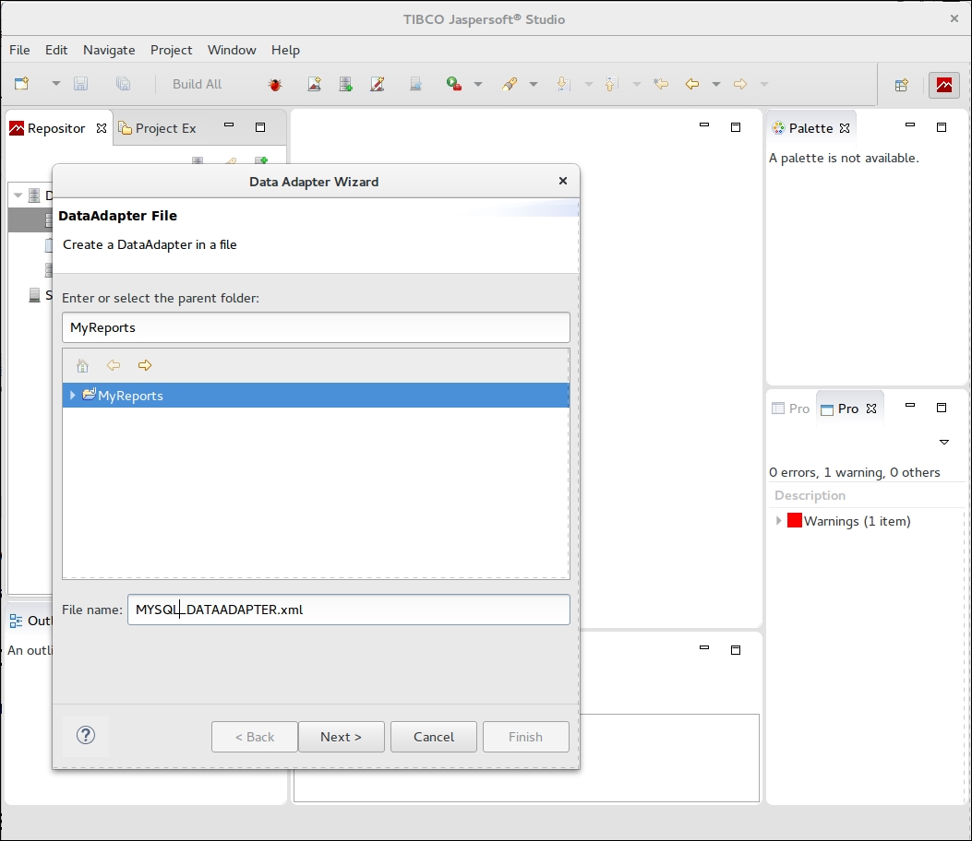The height and width of the screenshot is (841, 972).
Task: Open the Run icon's dropdown arrow
Action: (478, 84)
